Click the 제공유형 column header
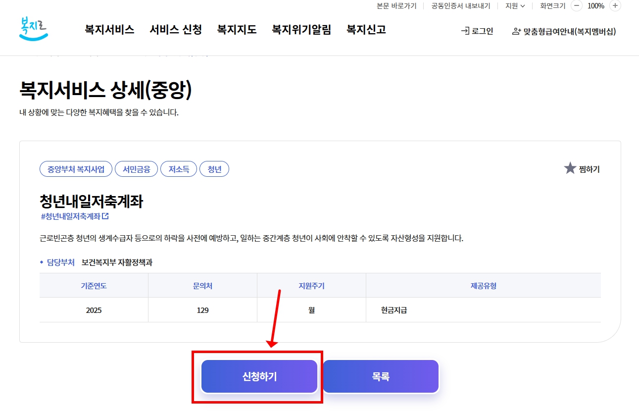Screen dimensions: 639x411 484,286
